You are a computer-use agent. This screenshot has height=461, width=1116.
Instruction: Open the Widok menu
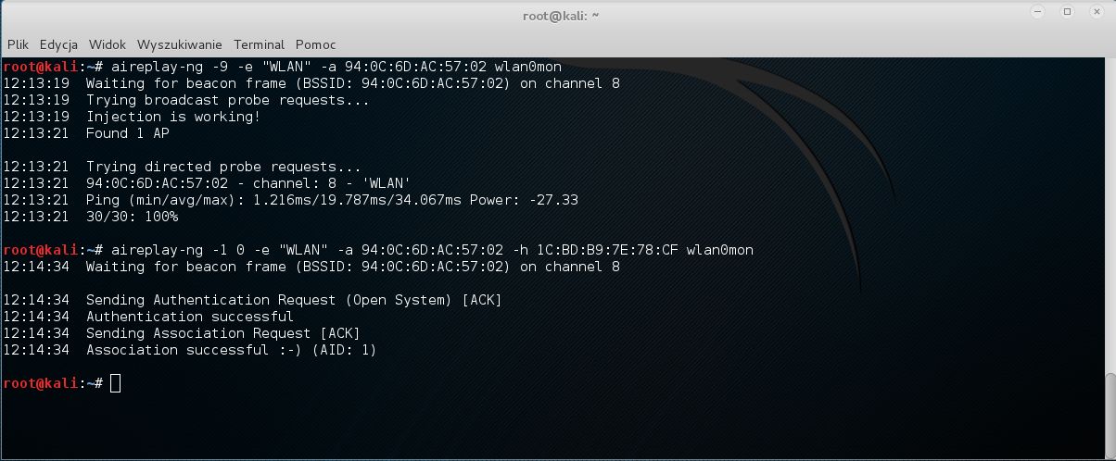pos(108,44)
